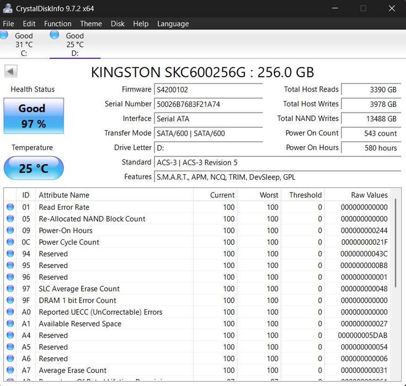Image resolution: width=406 pixels, height=386 pixels.
Task: Click the SMART table vertical scrollbar thumb
Action: [x=396, y=243]
